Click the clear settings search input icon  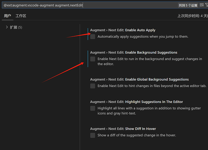pyautogui.click(x=202, y=5)
